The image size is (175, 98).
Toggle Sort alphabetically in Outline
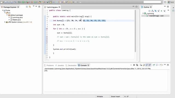point(153,11)
